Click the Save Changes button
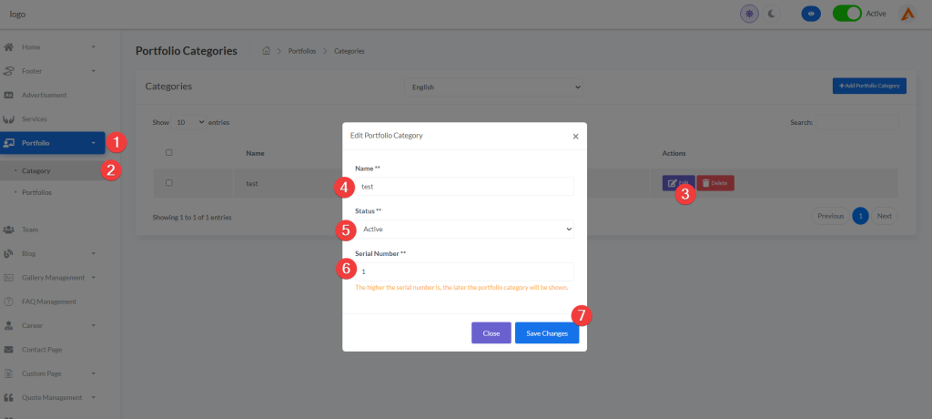This screenshot has height=419, width=932. [x=547, y=333]
